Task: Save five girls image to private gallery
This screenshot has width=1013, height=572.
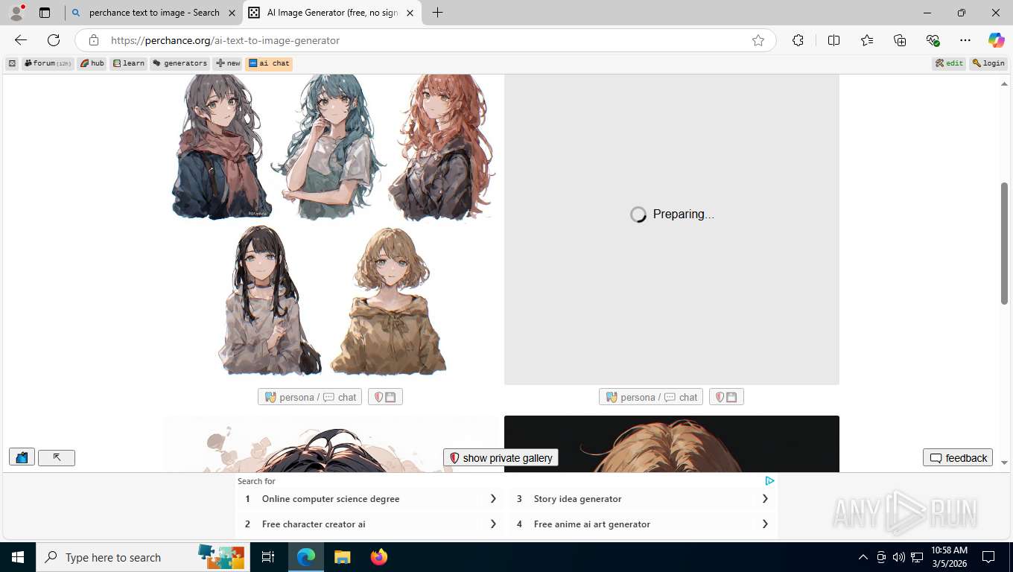Action: pyautogui.click(x=385, y=397)
